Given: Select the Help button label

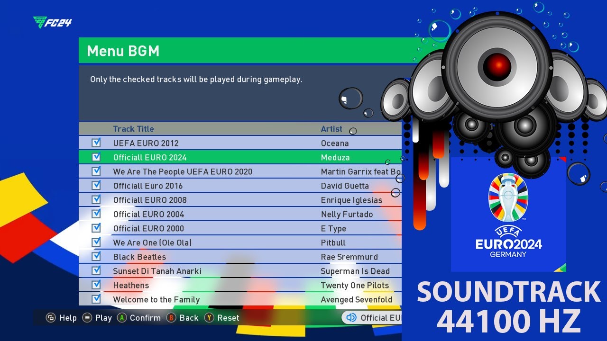Looking at the screenshot, I should click(x=68, y=318).
